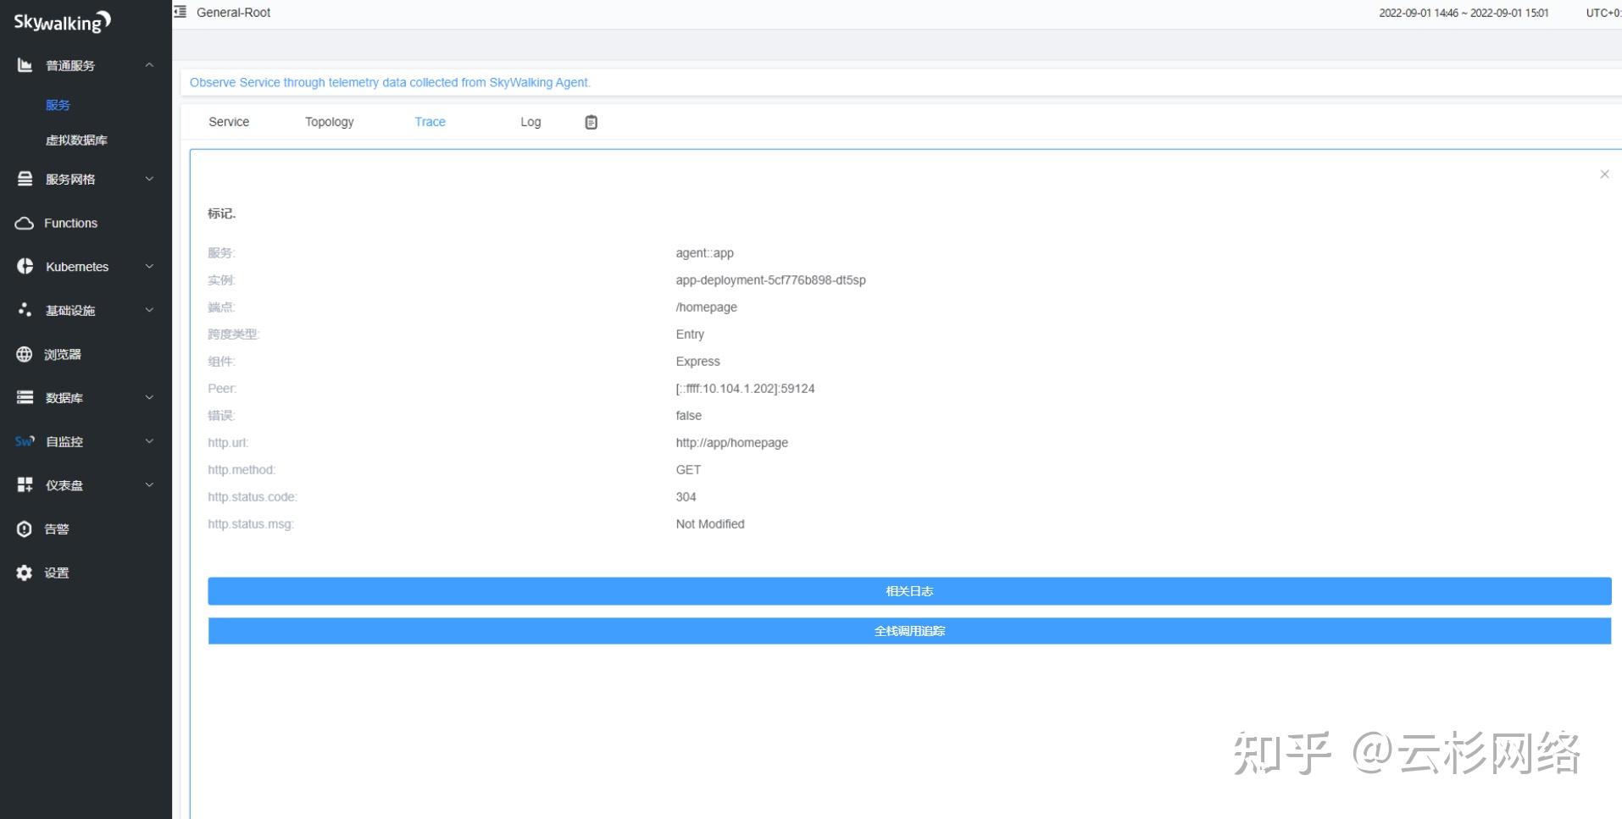Select 虚拟数据库 in the sidebar
This screenshot has width=1622, height=819.
click(x=76, y=140)
